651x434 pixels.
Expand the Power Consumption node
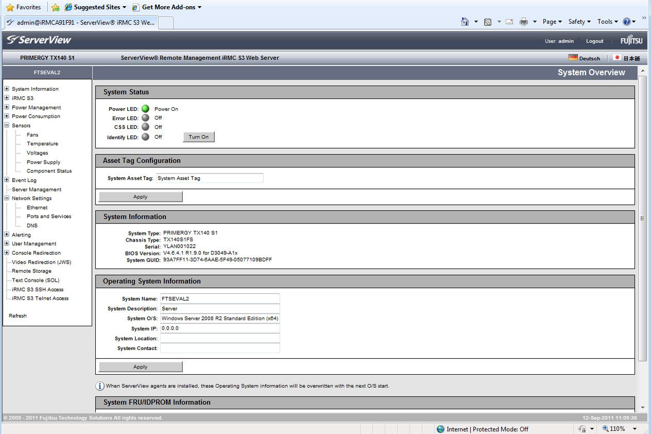coord(7,116)
